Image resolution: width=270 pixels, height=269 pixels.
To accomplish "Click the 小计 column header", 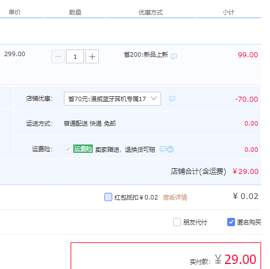I will 228,12.
